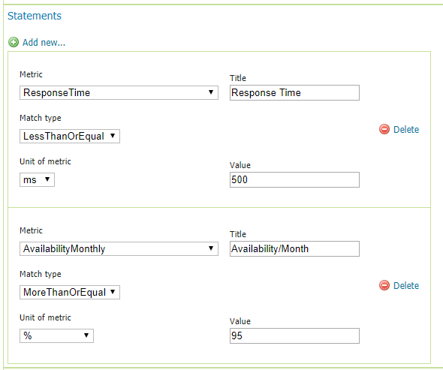The image size is (443, 370).
Task: Click the Value field containing 95
Action: click(x=294, y=335)
